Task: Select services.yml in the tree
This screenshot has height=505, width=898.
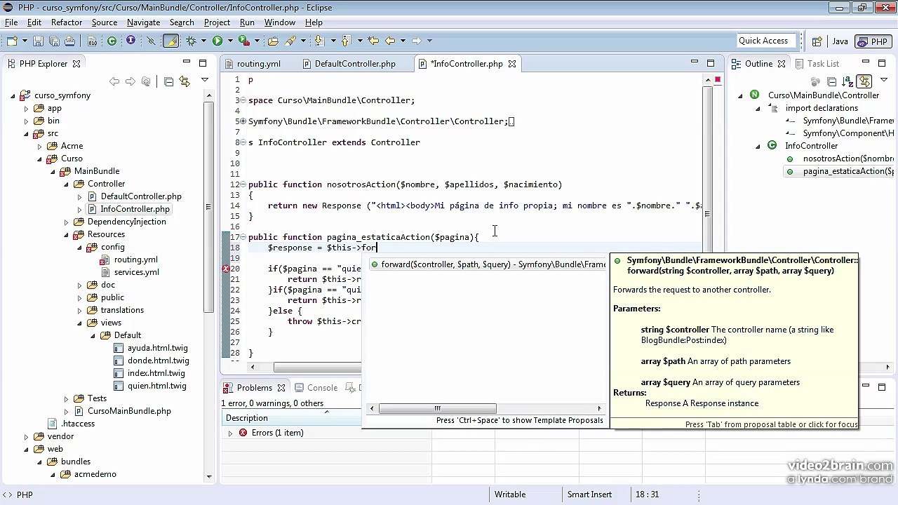Action: [136, 272]
